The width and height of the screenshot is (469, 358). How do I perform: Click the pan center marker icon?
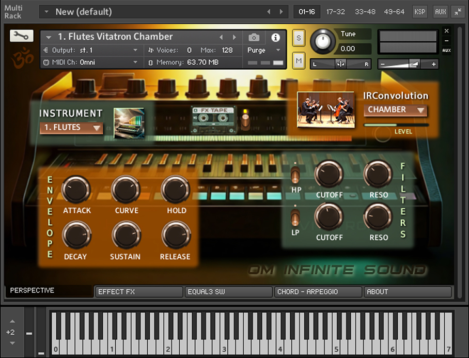coord(340,64)
